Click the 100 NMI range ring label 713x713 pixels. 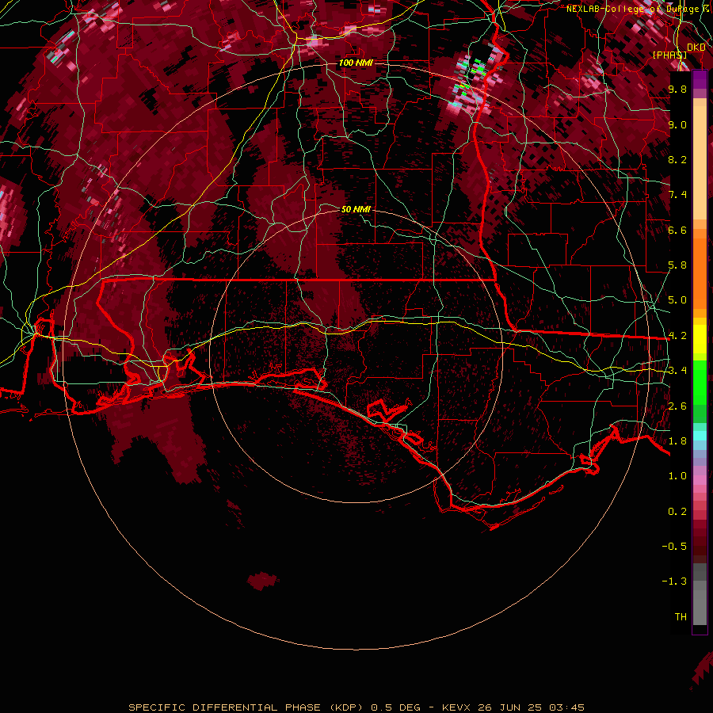pyautogui.click(x=356, y=63)
